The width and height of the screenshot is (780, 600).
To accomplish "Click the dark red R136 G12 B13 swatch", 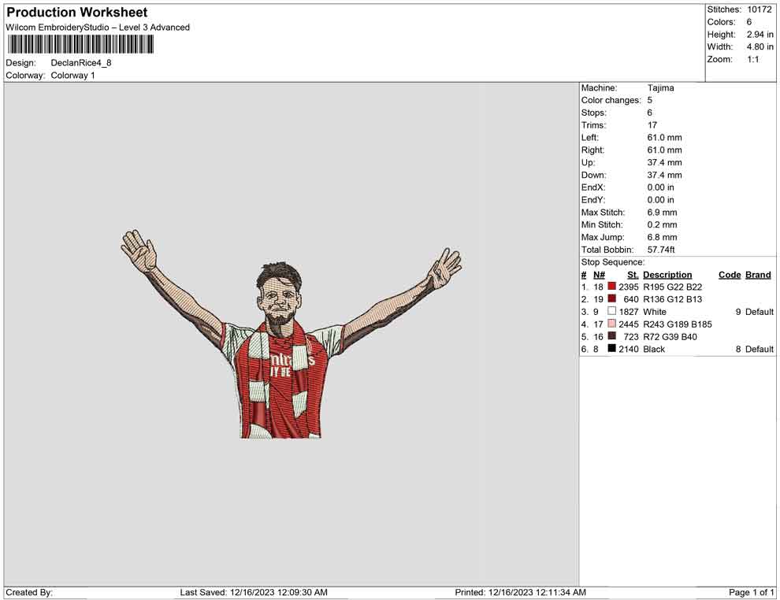I will coord(611,298).
